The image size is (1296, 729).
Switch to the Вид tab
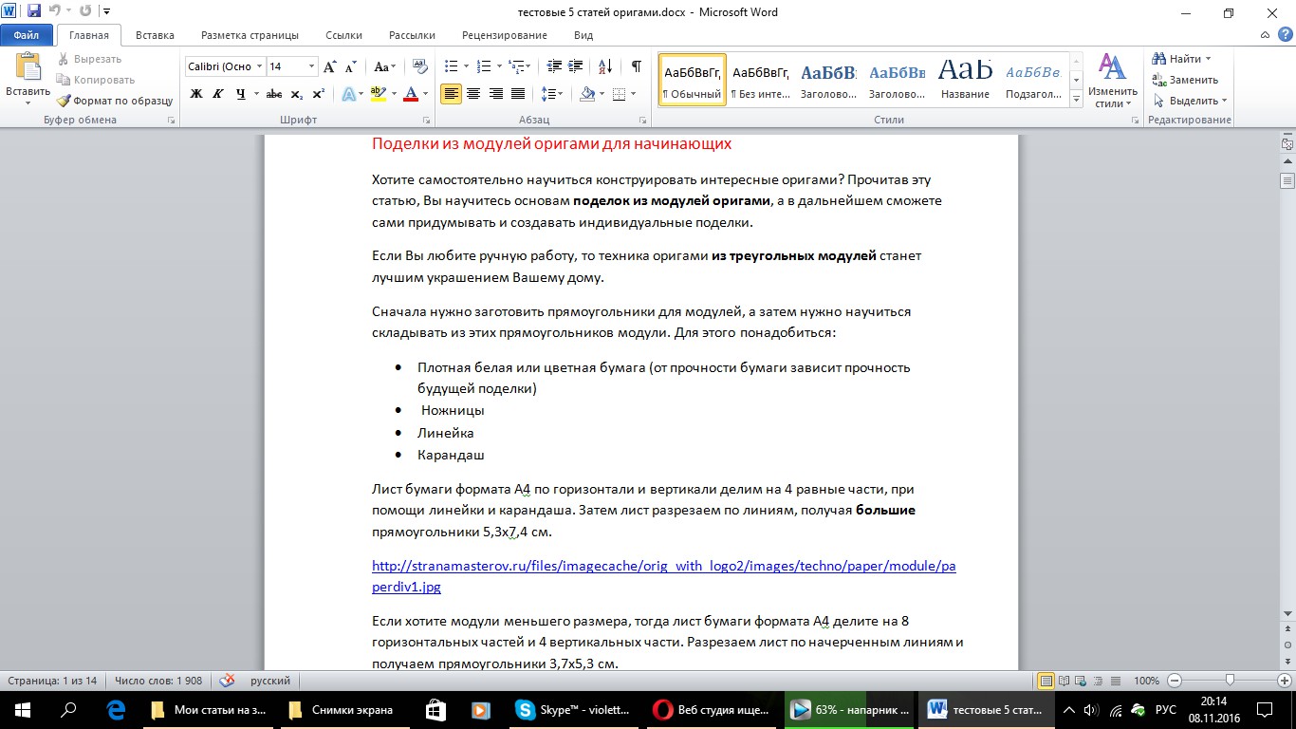(583, 35)
